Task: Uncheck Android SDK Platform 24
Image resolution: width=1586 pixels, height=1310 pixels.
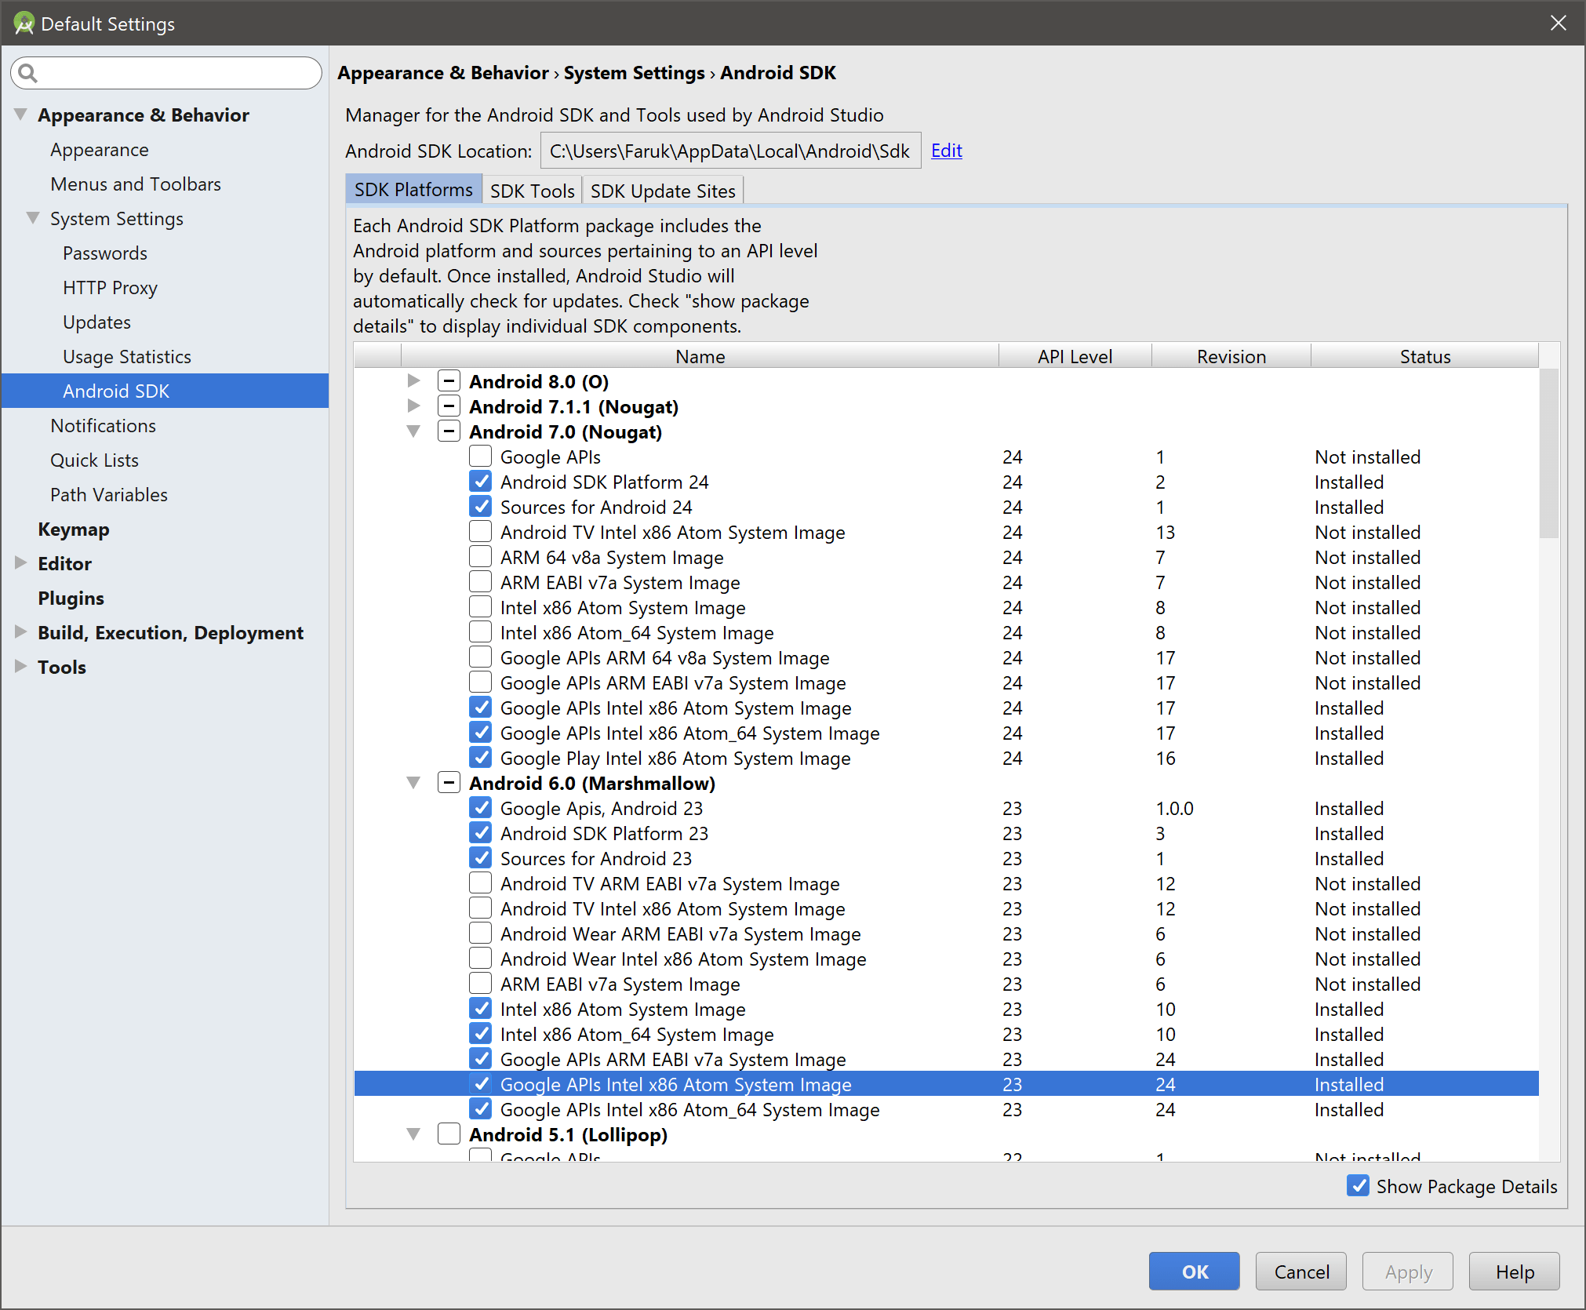Action: click(481, 481)
